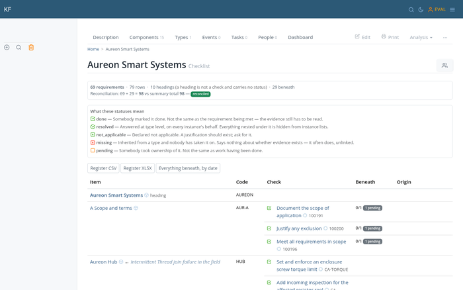This screenshot has width=463, height=290.
Task: Open Intermittent Thread join failure link
Action: 175,262
